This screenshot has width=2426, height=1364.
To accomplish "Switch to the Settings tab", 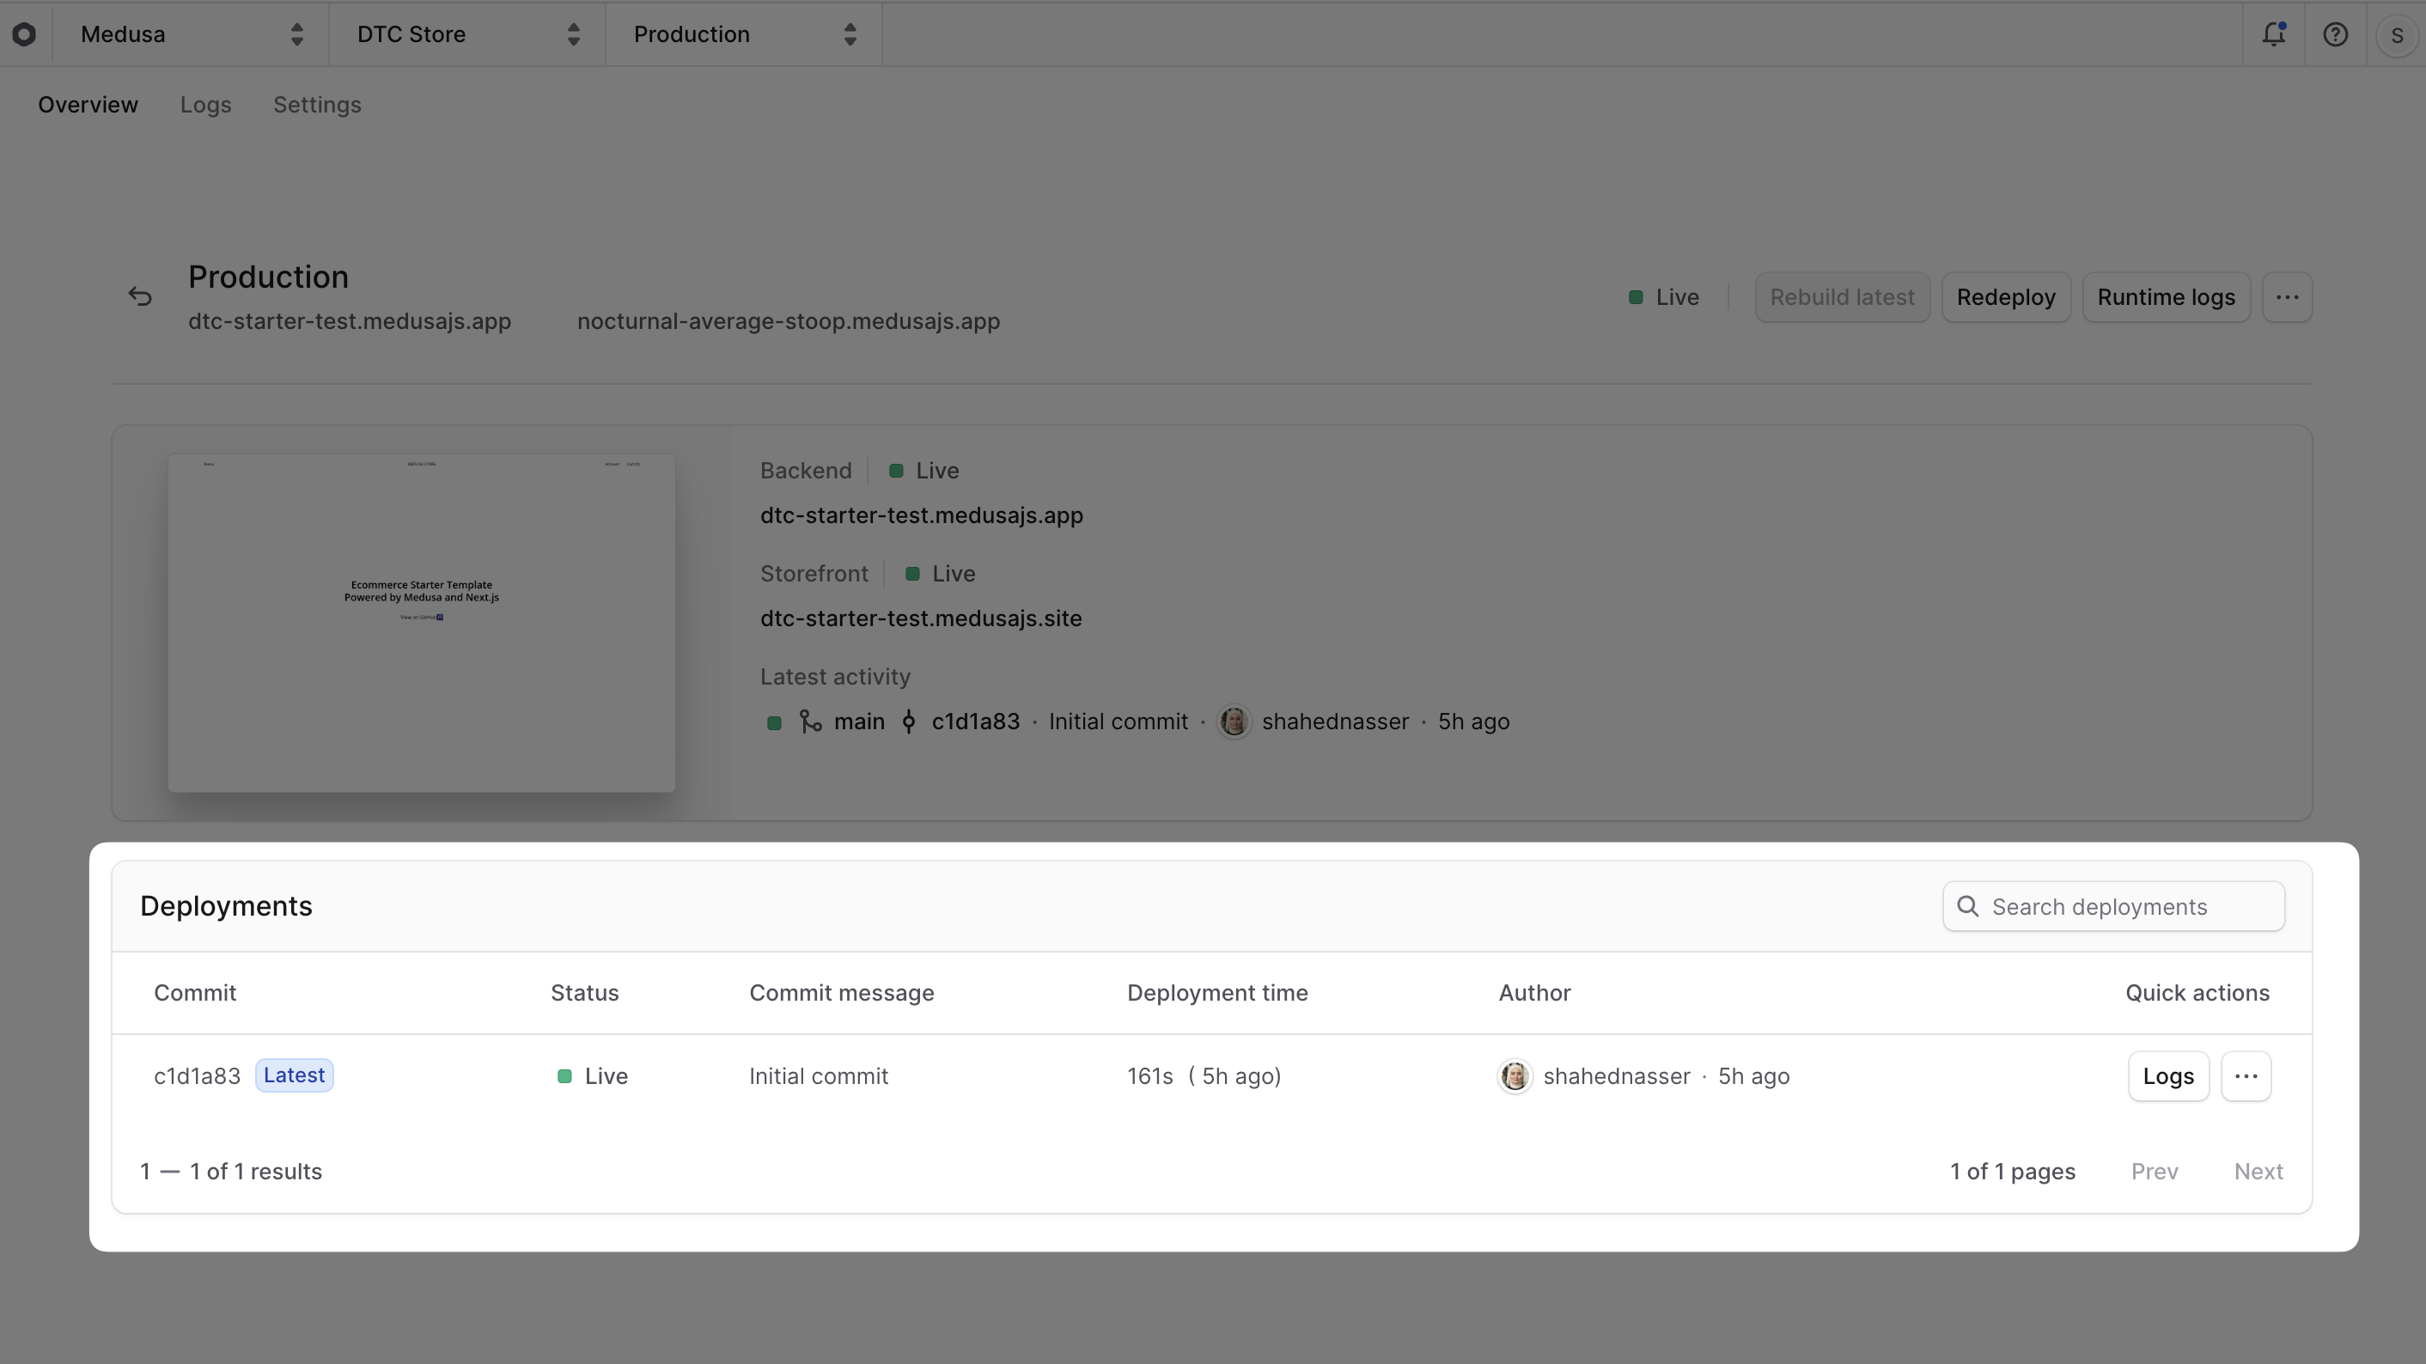I will point(316,105).
